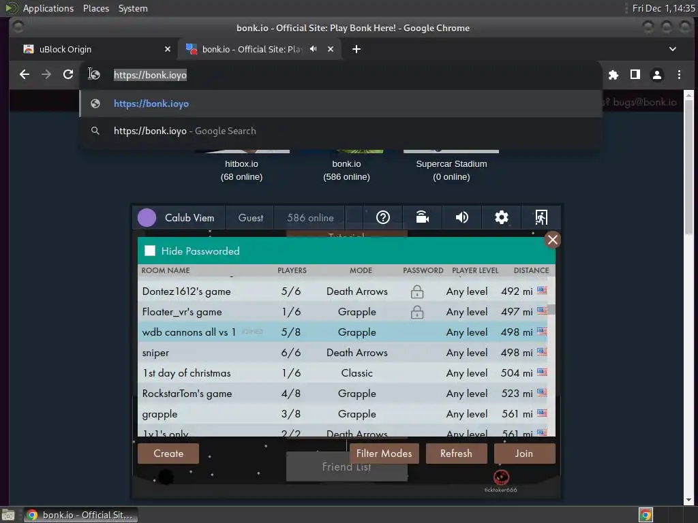Toggle bonk.io sound with speaker icon
698x523 pixels.
(x=461, y=217)
